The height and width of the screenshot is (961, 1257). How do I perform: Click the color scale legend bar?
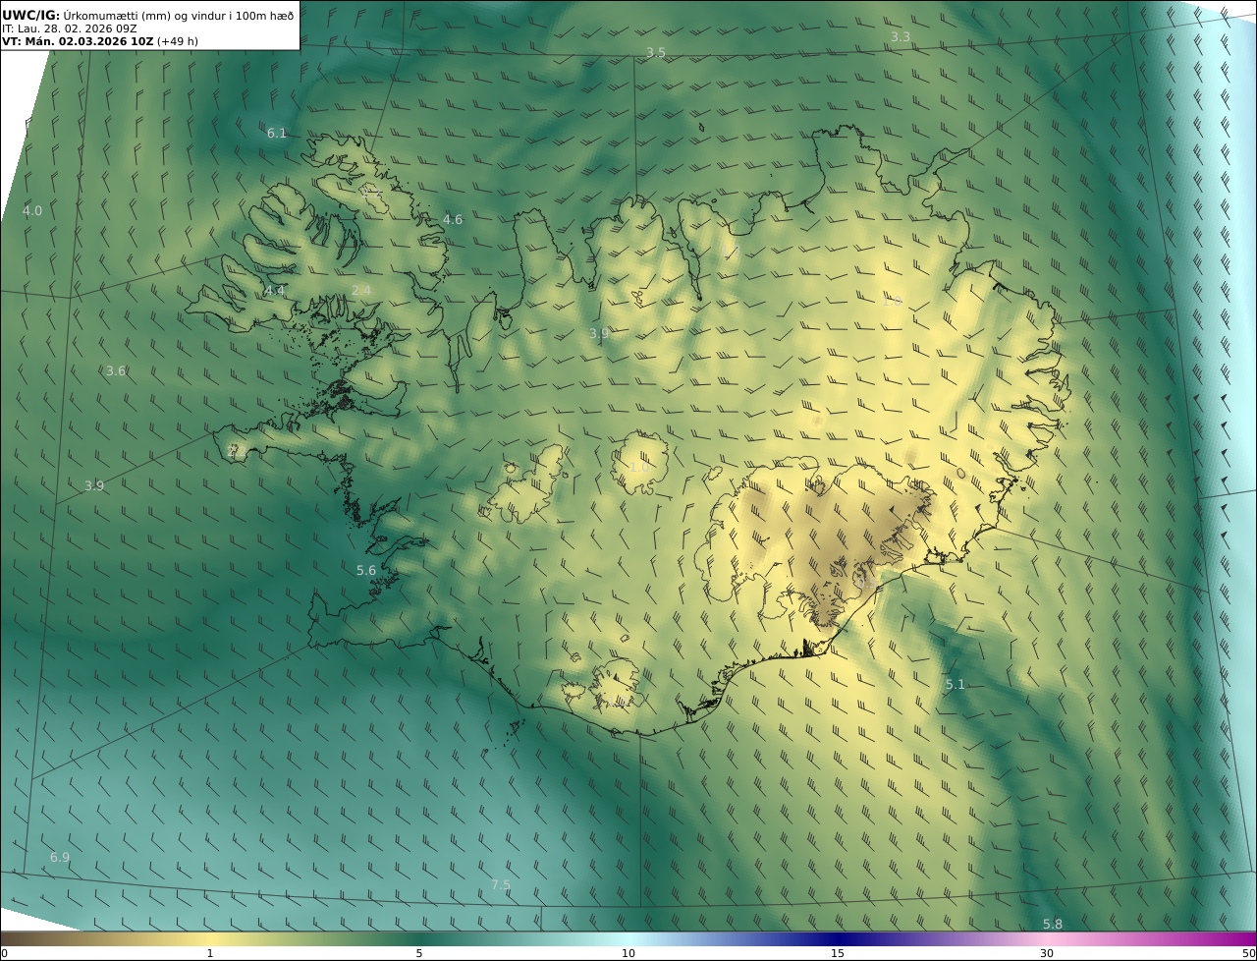coord(628,938)
